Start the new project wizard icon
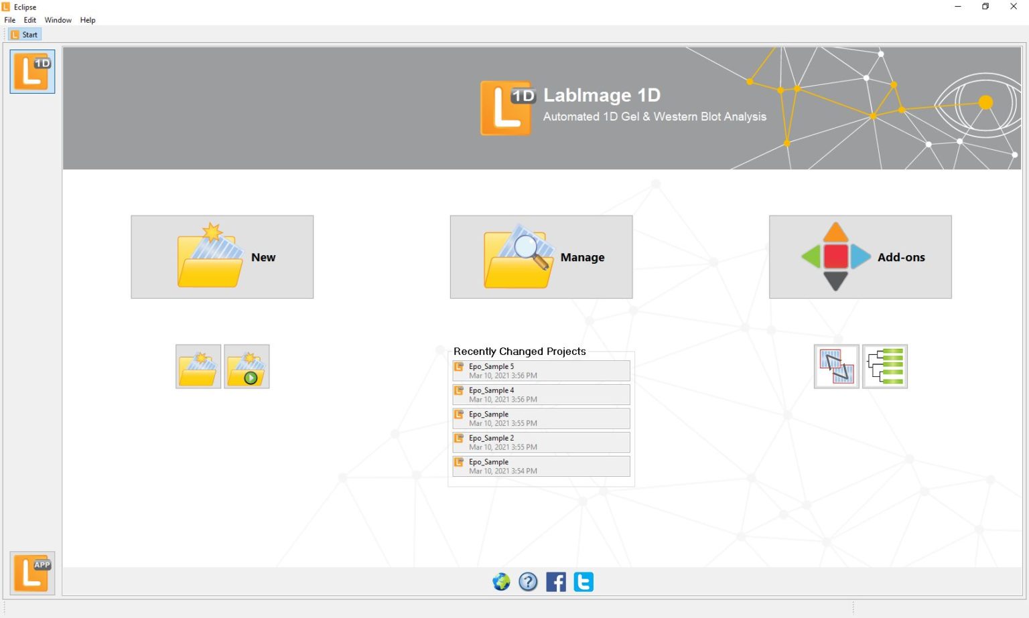1029x618 pixels. coord(247,366)
